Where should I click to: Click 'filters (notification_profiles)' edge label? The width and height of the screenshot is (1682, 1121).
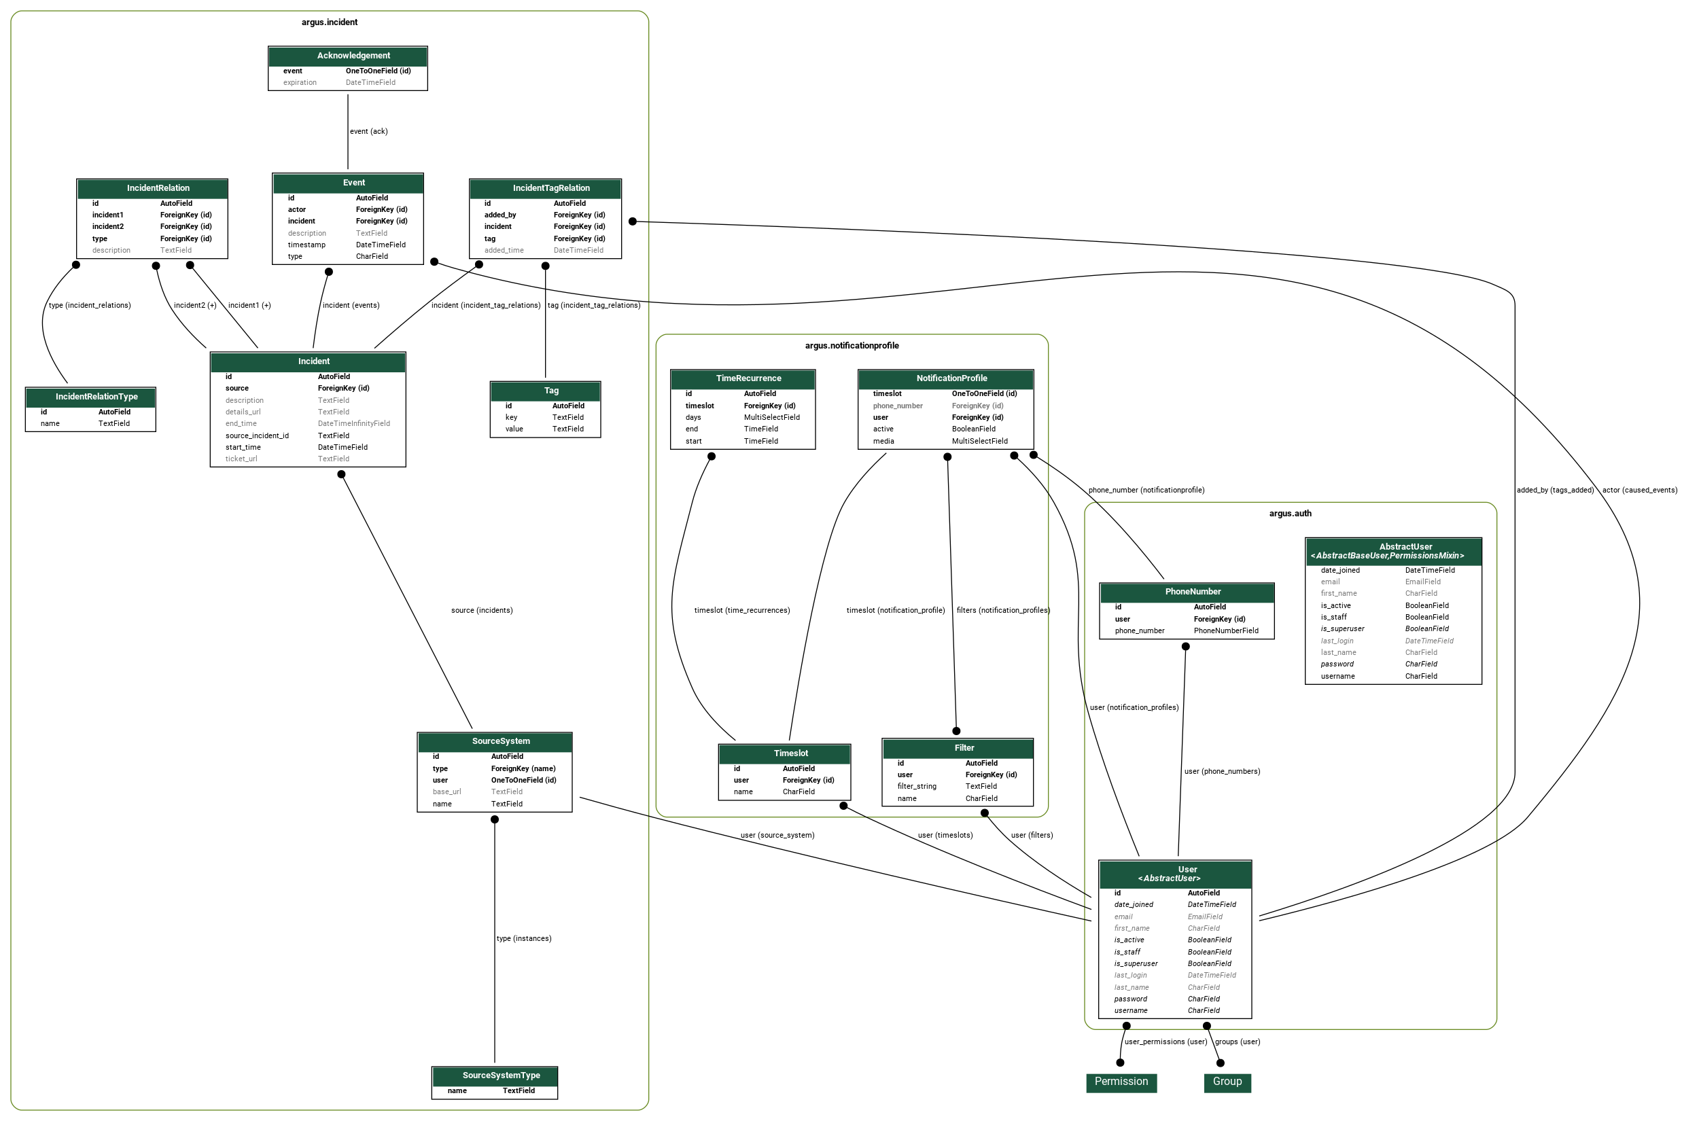1003,611
